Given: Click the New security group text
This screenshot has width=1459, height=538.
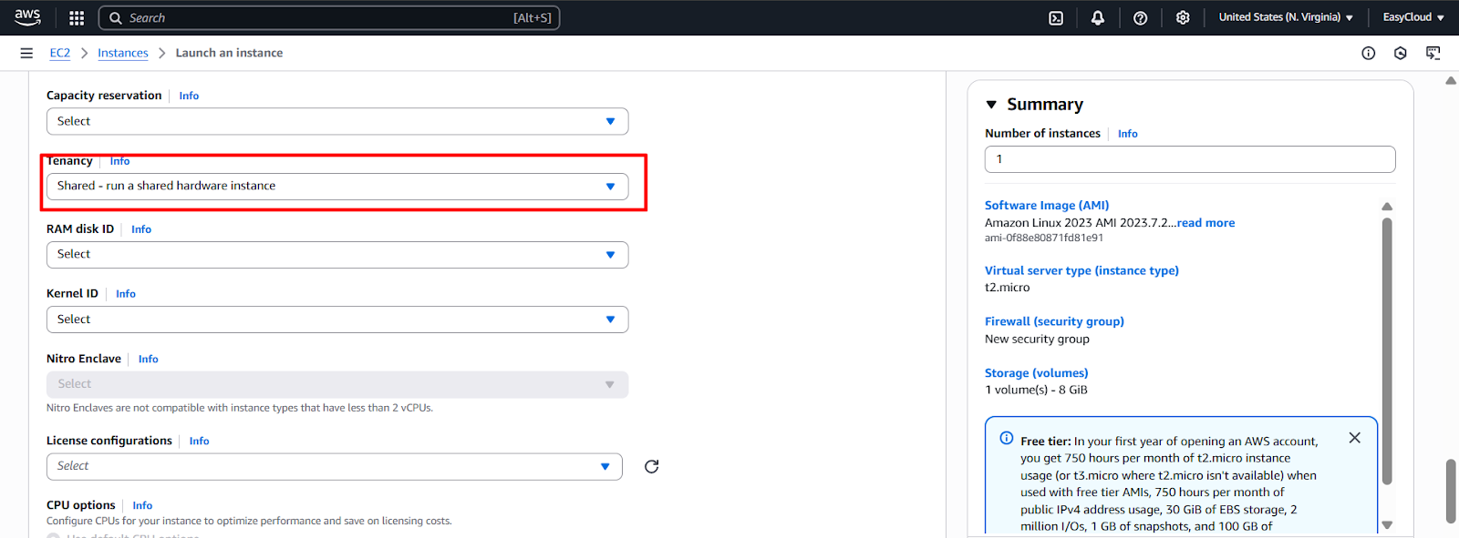Looking at the screenshot, I should point(1037,339).
